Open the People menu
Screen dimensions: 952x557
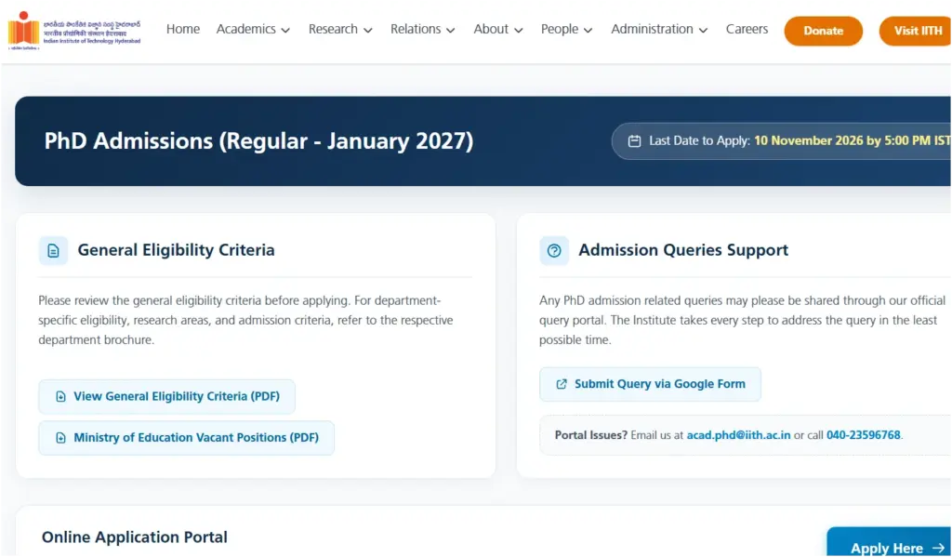(x=566, y=29)
